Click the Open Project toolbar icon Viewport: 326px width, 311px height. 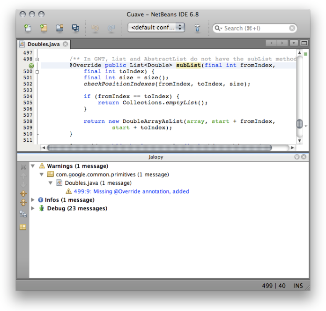tap(59, 28)
